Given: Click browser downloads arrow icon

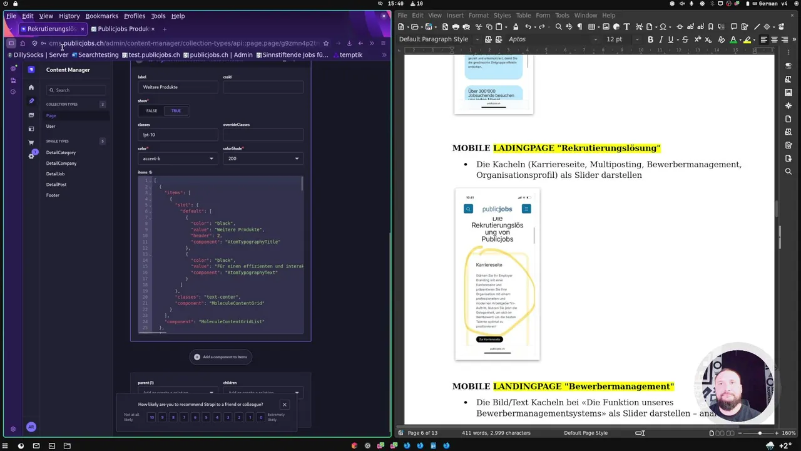Looking at the screenshot, I should click(349, 43).
